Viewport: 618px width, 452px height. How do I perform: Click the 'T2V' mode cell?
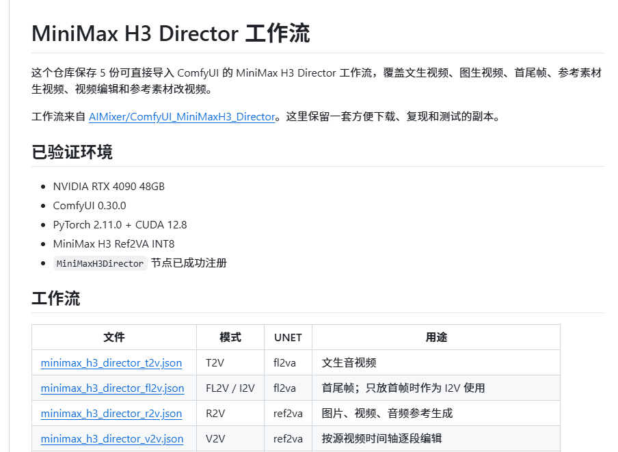point(230,362)
